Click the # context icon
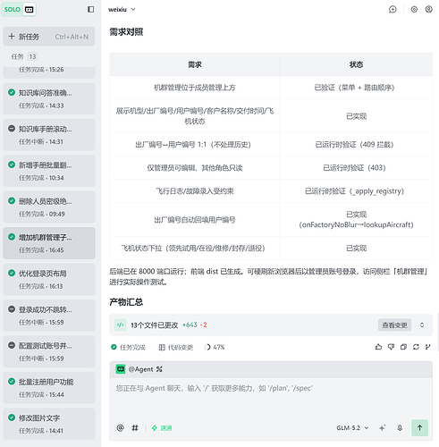This screenshot has height=447, width=439. 135,428
